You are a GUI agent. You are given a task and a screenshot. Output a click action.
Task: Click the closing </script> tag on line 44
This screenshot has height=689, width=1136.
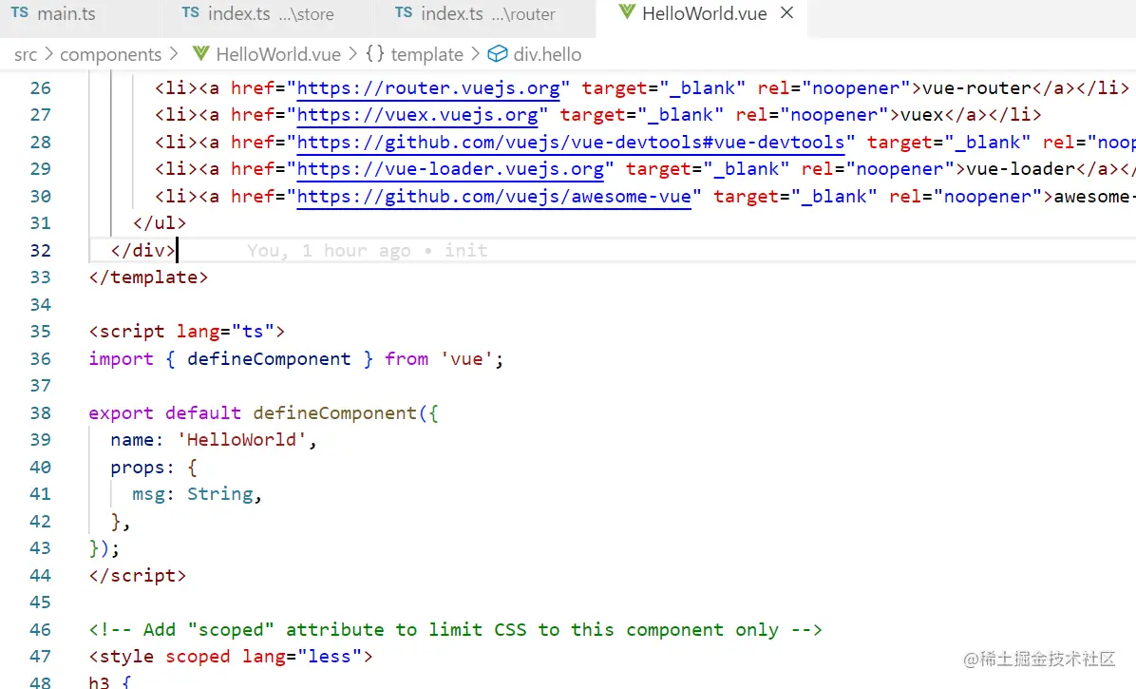[x=138, y=575]
